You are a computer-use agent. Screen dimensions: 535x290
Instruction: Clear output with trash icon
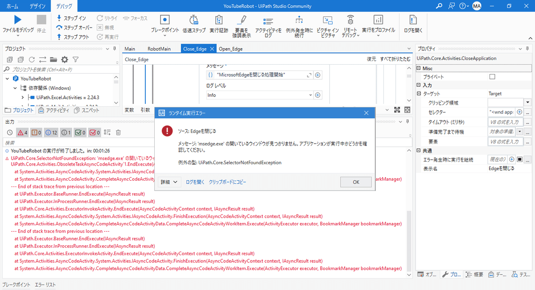(119, 133)
